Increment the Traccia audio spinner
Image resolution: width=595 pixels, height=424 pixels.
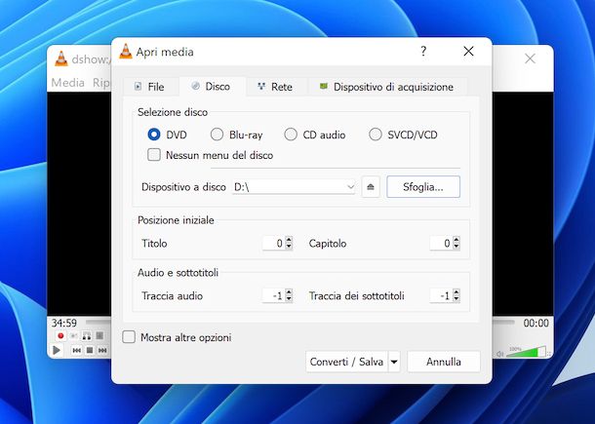pyautogui.click(x=289, y=292)
